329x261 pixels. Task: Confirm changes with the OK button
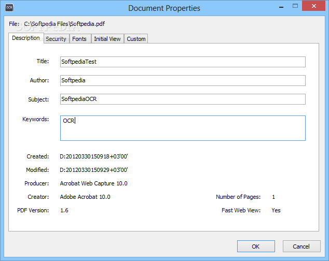[256, 247]
